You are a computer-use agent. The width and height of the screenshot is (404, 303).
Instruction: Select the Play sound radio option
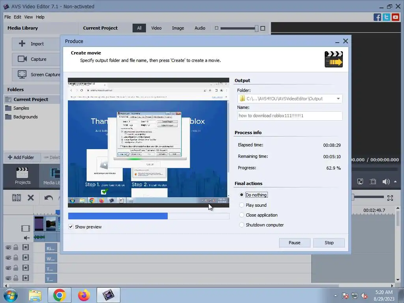point(241,205)
